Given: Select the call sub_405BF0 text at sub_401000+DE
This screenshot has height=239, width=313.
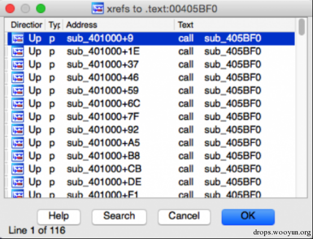Looking at the screenshot, I should pos(220,182).
